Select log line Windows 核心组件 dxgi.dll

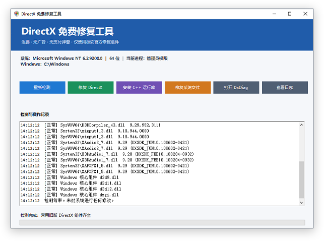70,195
